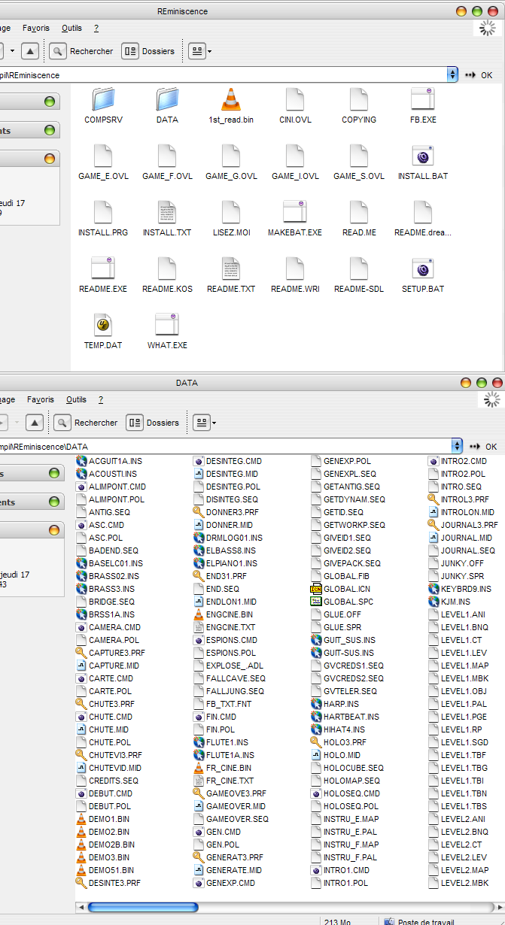This screenshot has height=925, width=505.
Task: Click the horizontal scrollbar in DATA window
Action: [x=143, y=907]
